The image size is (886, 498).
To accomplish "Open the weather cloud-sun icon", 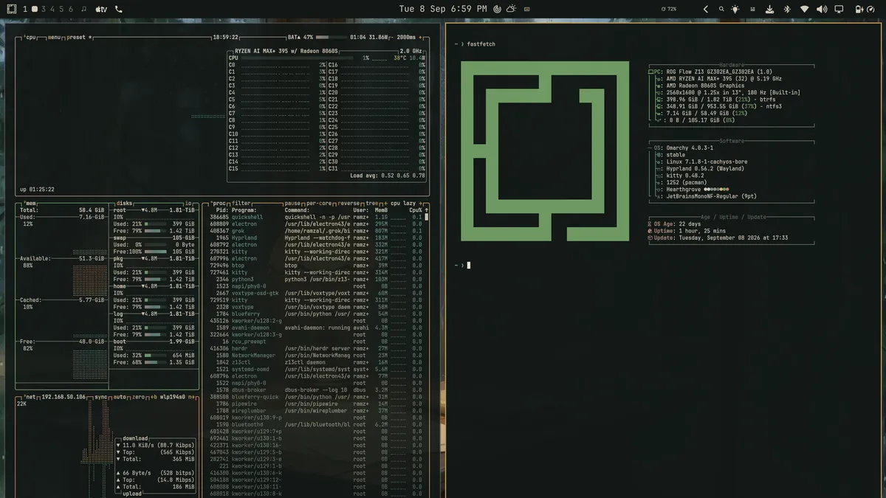I will pyautogui.click(x=511, y=9).
